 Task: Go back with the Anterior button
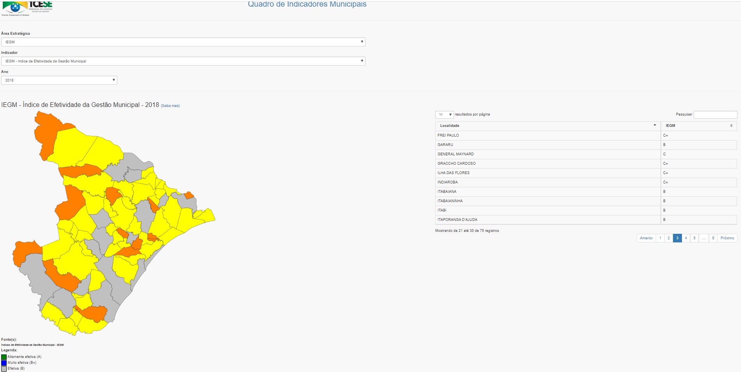[x=646, y=238]
